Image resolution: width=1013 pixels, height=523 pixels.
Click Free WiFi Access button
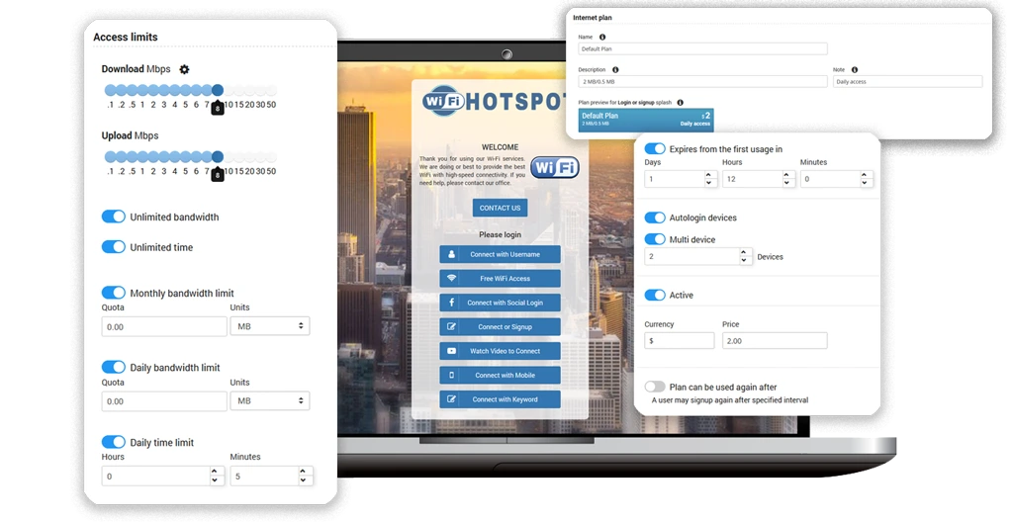(500, 278)
